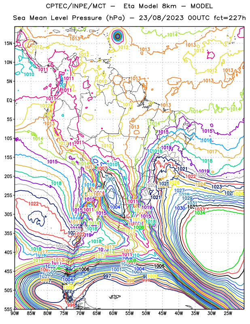Click the green 1034 isobar label
The width and height of the screenshot is (250, 324).
(200, 213)
